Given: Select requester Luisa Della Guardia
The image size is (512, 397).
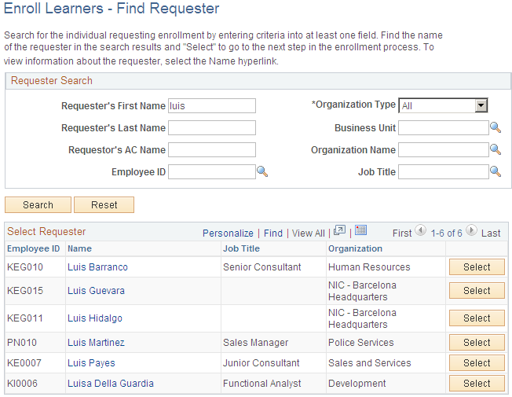Looking at the screenshot, I should 477,384.
